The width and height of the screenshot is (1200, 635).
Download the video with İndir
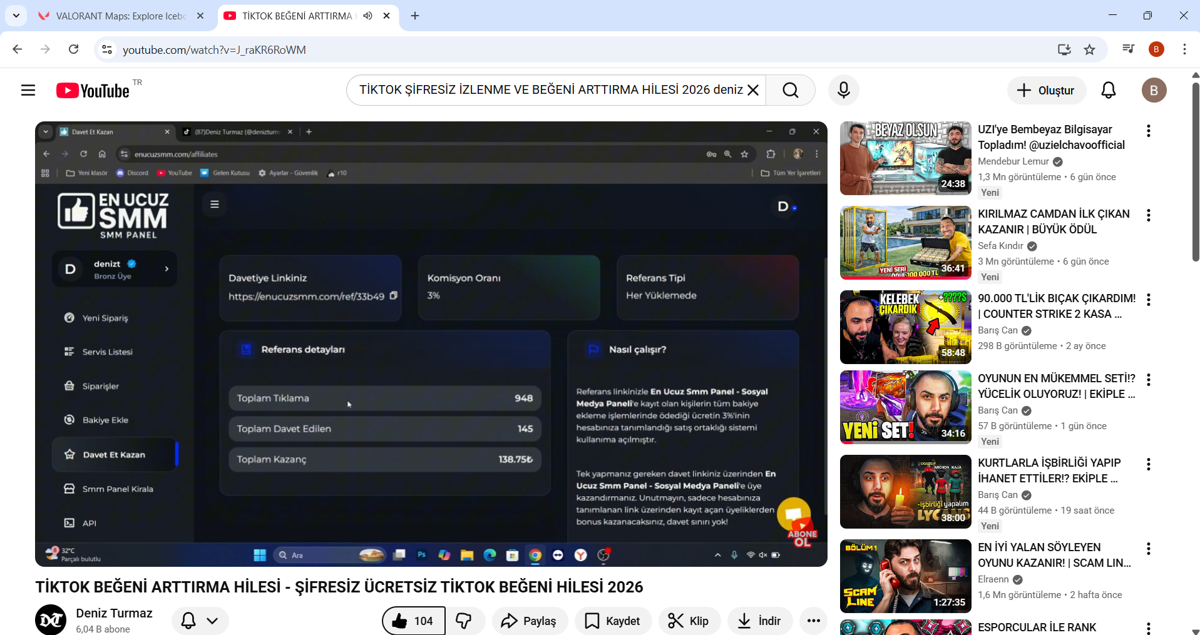tap(759, 621)
